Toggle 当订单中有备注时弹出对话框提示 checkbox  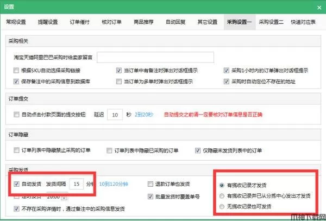click(118, 71)
